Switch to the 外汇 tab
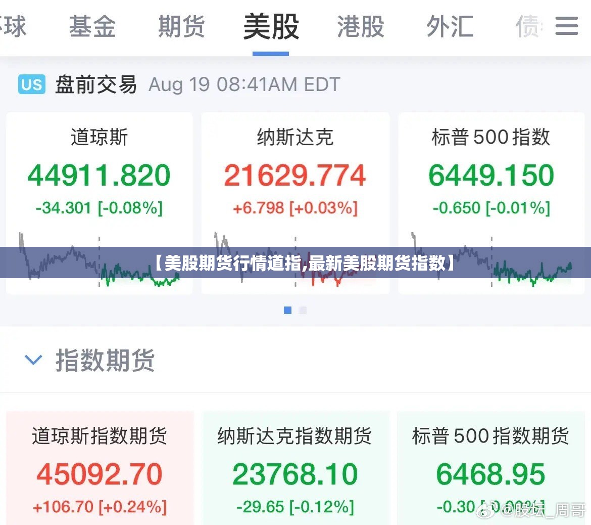 pyautogui.click(x=450, y=26)
